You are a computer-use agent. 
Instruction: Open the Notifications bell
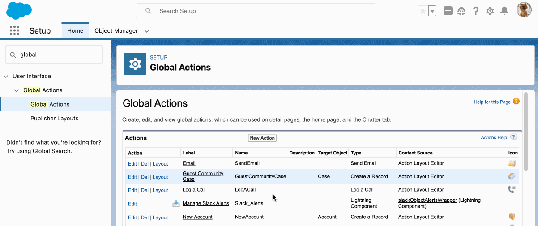pos(504,11)
